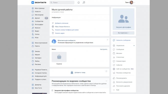168x94 pixels.
Task: Close the ВКонтакте для сообществ banner
Action: click(108, 40)
